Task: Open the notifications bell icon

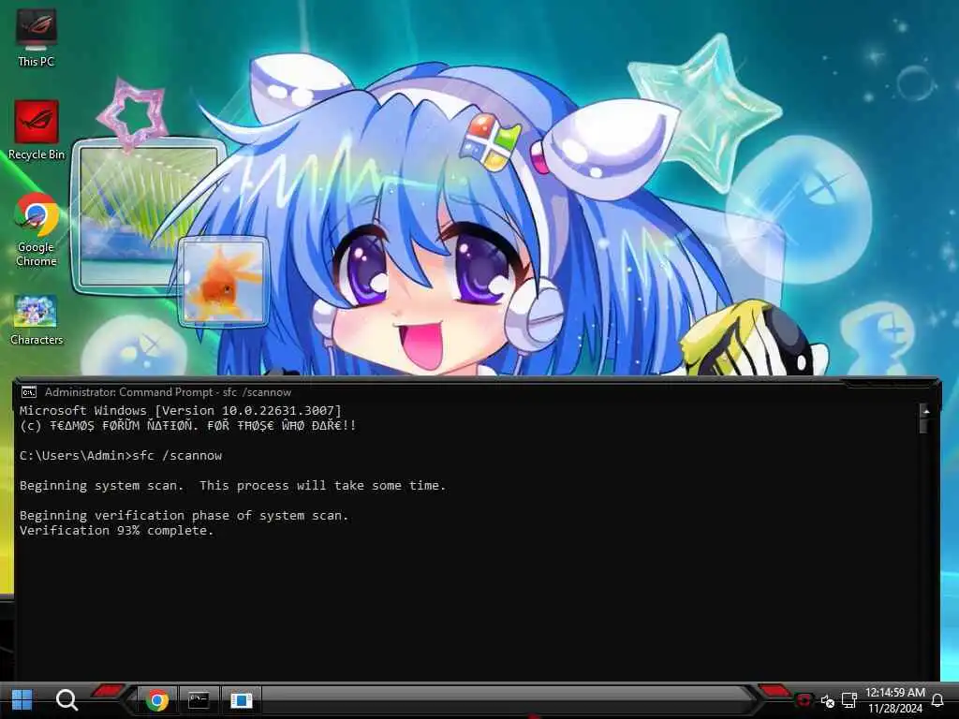Action: [x=937, y=700]
